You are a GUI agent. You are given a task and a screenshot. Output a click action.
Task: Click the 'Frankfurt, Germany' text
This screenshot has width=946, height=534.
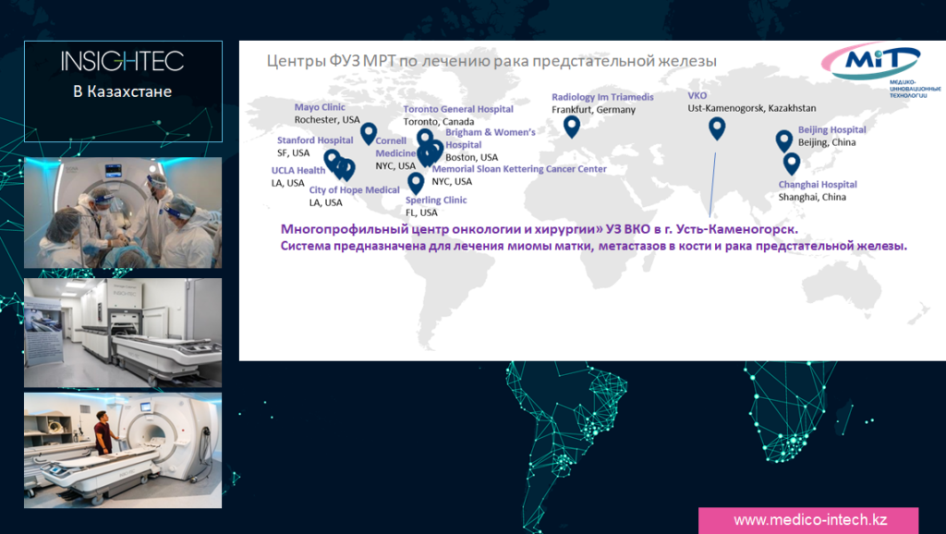(x=593, y=109)
